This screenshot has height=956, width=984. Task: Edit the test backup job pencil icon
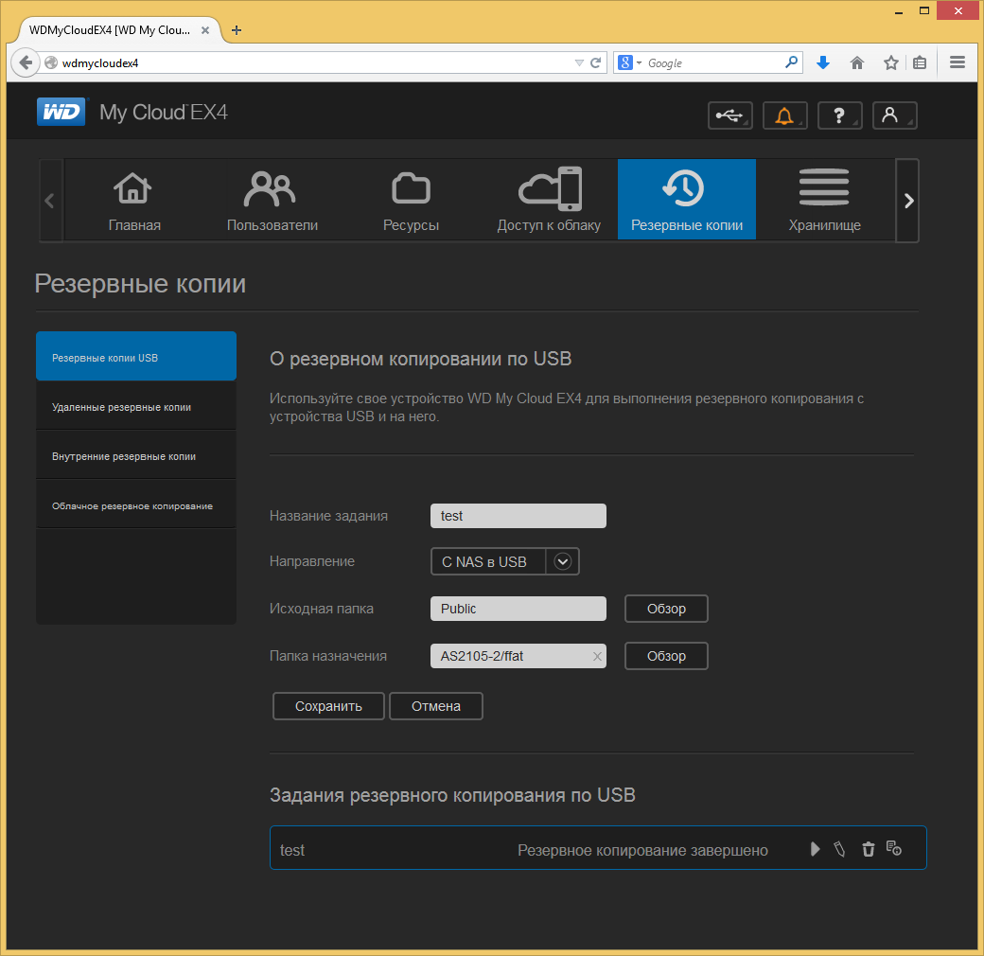(839, 849)
